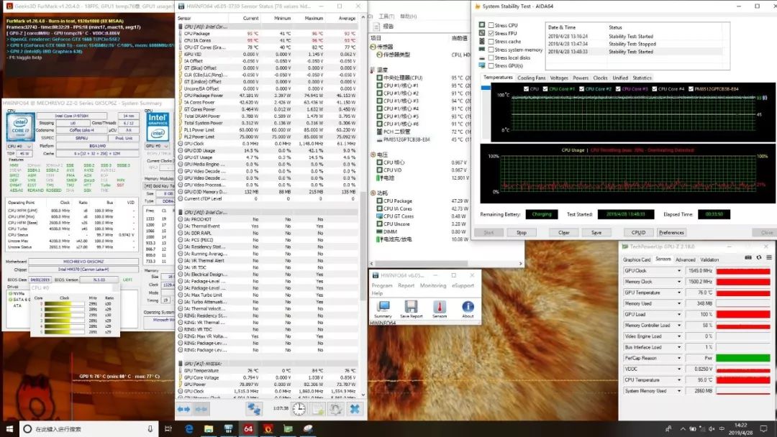Click the Stop button in AIDA64
Screen dimensions: 777x437
[x=522, y=232]
